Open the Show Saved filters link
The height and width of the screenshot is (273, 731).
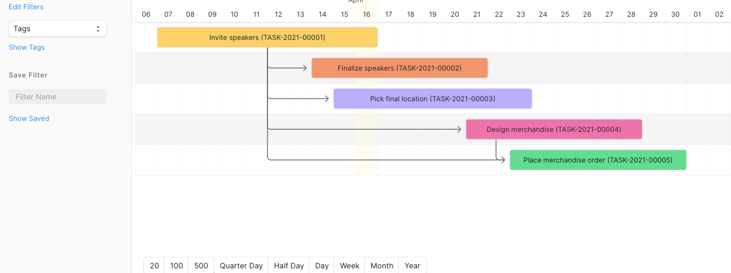click(x=29, y=119)
